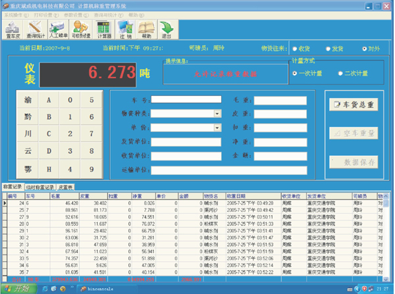395x294 pixels.
Task: Tap the 渝 keypad key
Action: coord(28,100)
